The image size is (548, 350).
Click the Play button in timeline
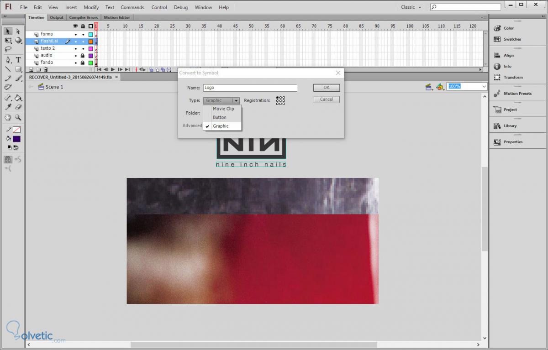113,69
